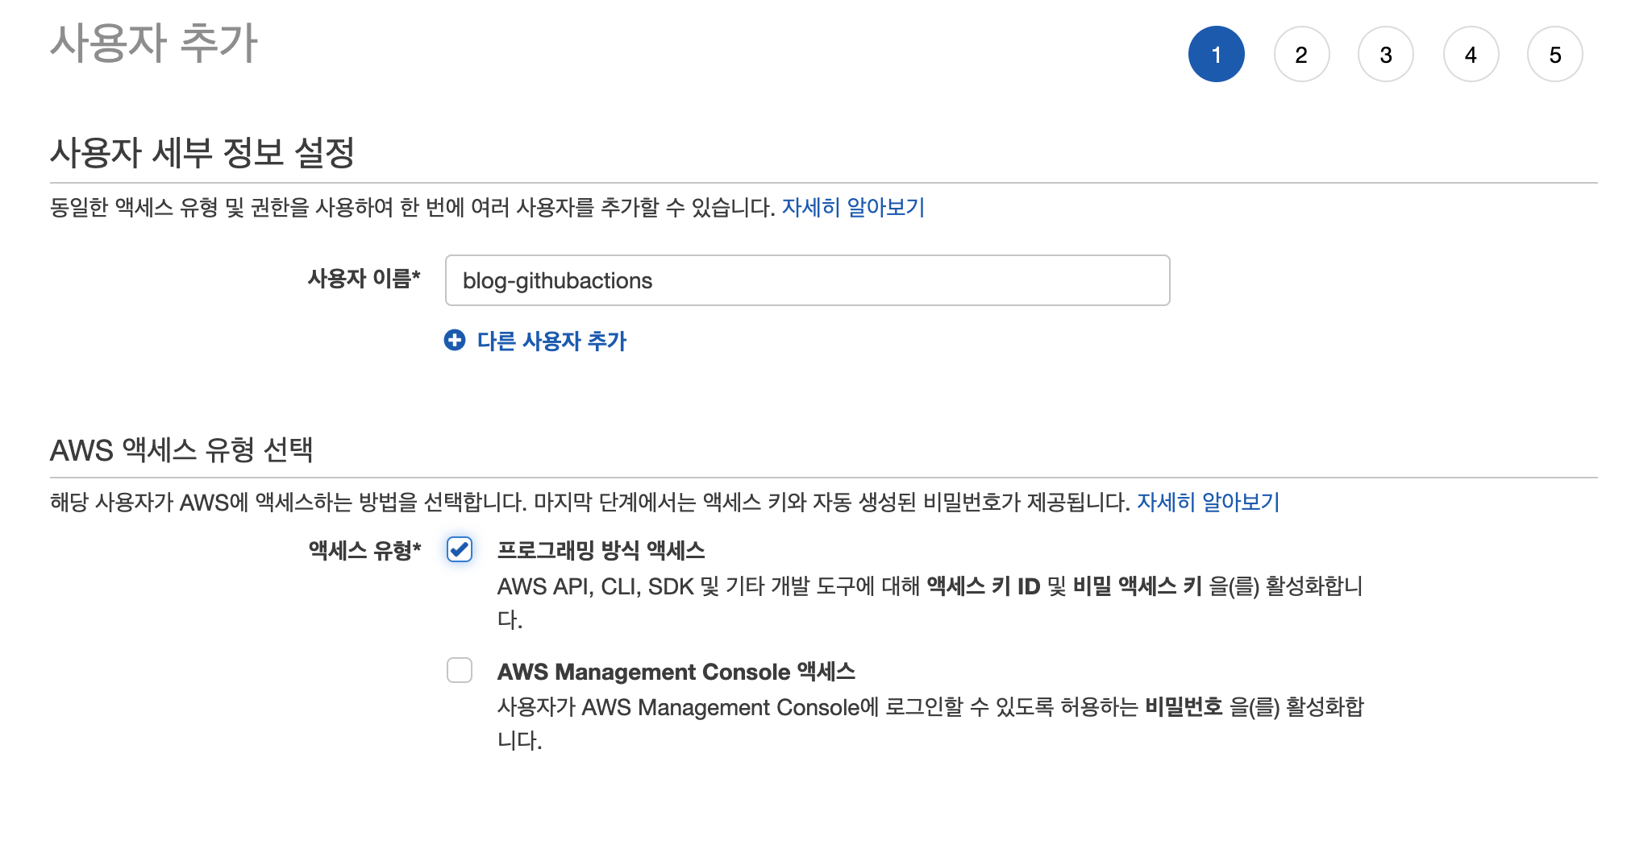Open step 5 in the wizard
The image size is (1627, 865).
pos(1555,55)
